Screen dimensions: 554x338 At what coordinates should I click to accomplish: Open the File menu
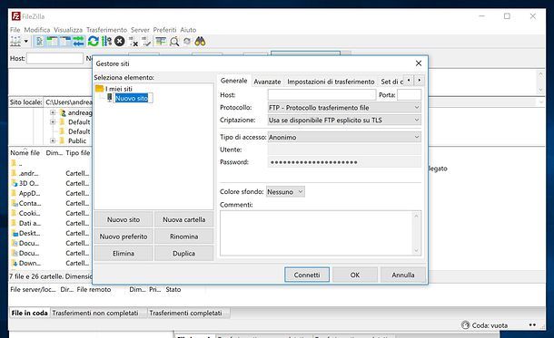[15, 30]
